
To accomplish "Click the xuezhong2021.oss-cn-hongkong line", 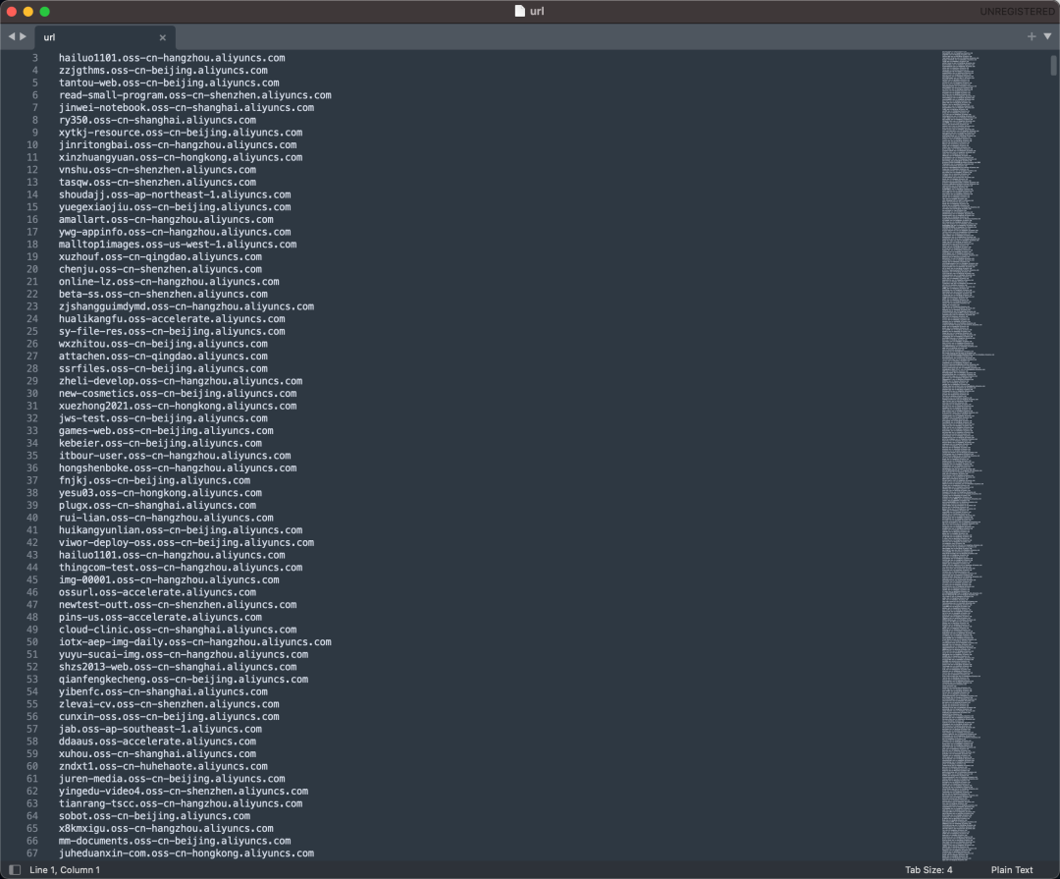I will coord(178,406).
